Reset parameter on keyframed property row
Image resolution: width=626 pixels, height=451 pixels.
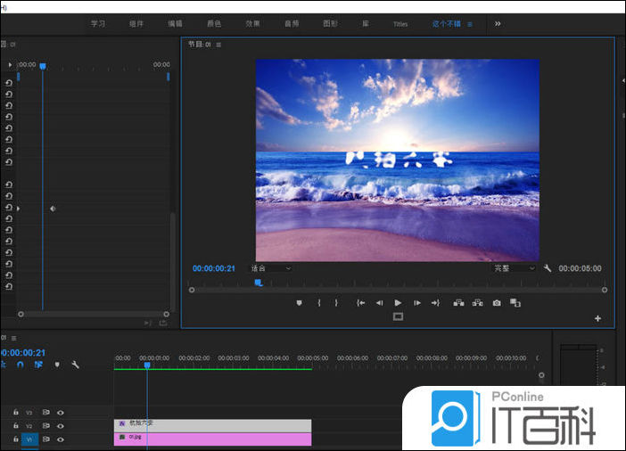(x=9, y=208)
